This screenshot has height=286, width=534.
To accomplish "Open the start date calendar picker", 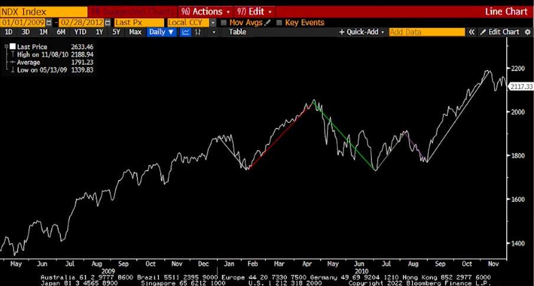I will tap(49, 22).
